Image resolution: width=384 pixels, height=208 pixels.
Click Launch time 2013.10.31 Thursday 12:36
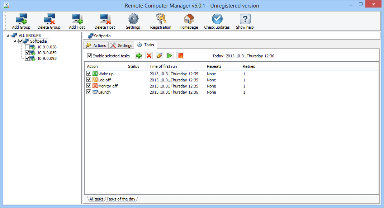pyautogui.click(x=174, y=92)
